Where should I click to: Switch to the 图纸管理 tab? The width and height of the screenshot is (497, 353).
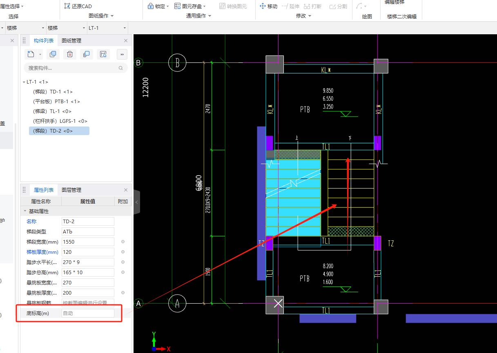(x=71, y=40)
